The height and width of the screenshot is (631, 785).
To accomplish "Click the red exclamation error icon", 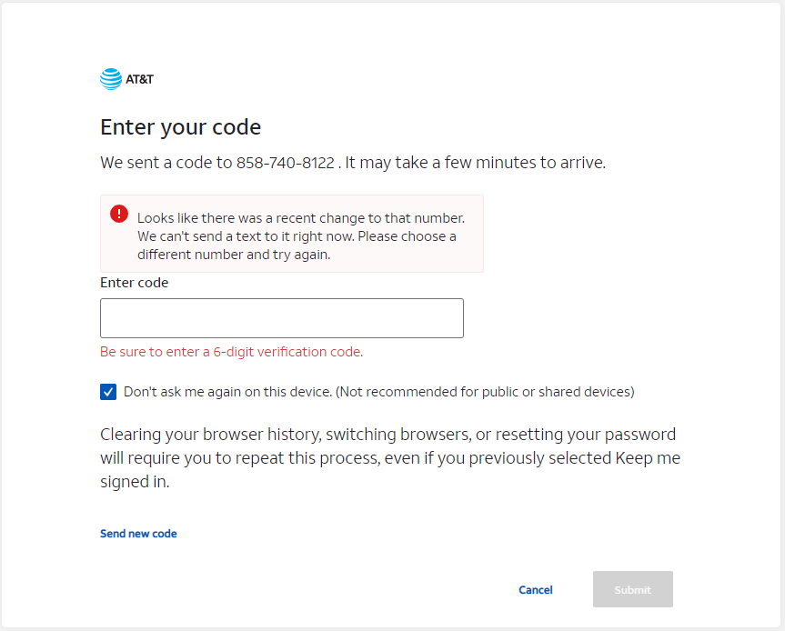I will (x=119, y=214).
